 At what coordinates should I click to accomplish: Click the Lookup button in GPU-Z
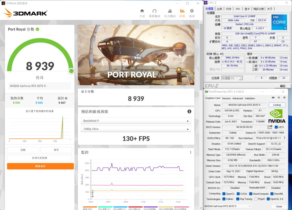[277, 105]
